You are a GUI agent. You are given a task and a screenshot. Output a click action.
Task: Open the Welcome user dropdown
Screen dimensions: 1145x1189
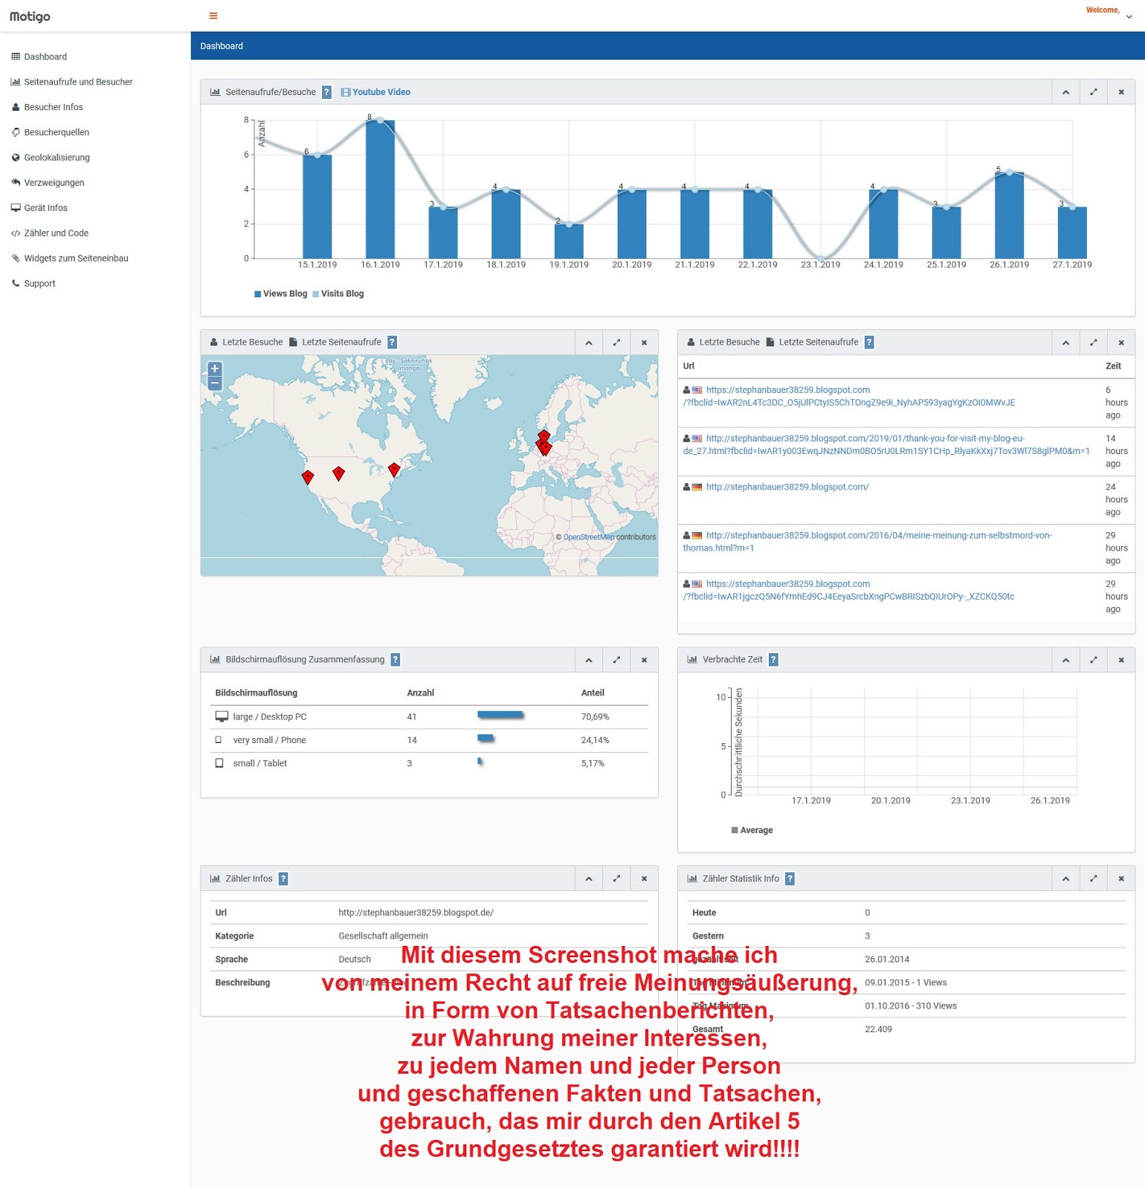click(x=1109, y=13)
